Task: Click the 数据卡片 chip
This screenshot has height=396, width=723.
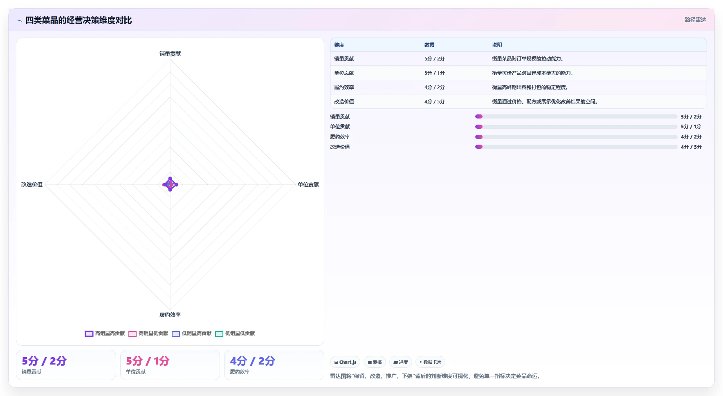Action: (430, 362)
